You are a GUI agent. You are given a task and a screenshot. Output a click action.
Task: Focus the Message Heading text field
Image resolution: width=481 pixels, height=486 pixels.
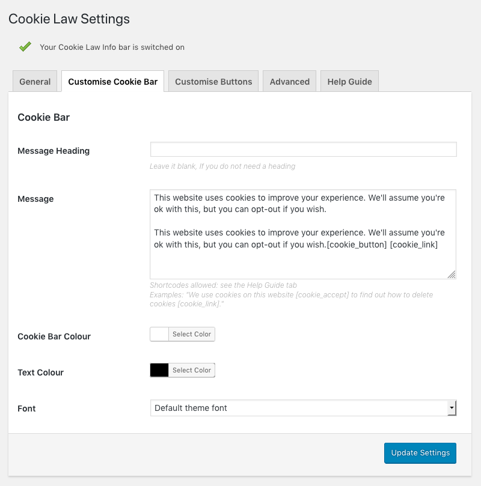click(303, 150)
